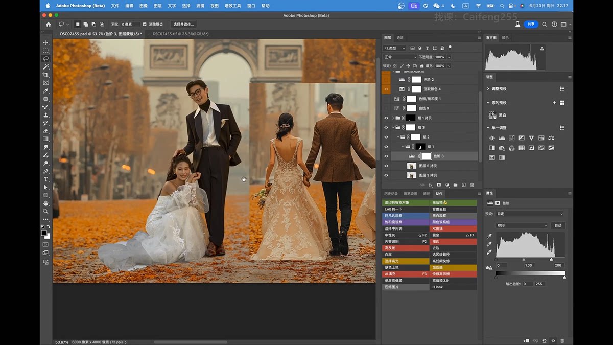This screenshot has width=613, height=345.
Task: Click the Brightness/Contrast sun adjustment icon
Action: coord(492,138)
